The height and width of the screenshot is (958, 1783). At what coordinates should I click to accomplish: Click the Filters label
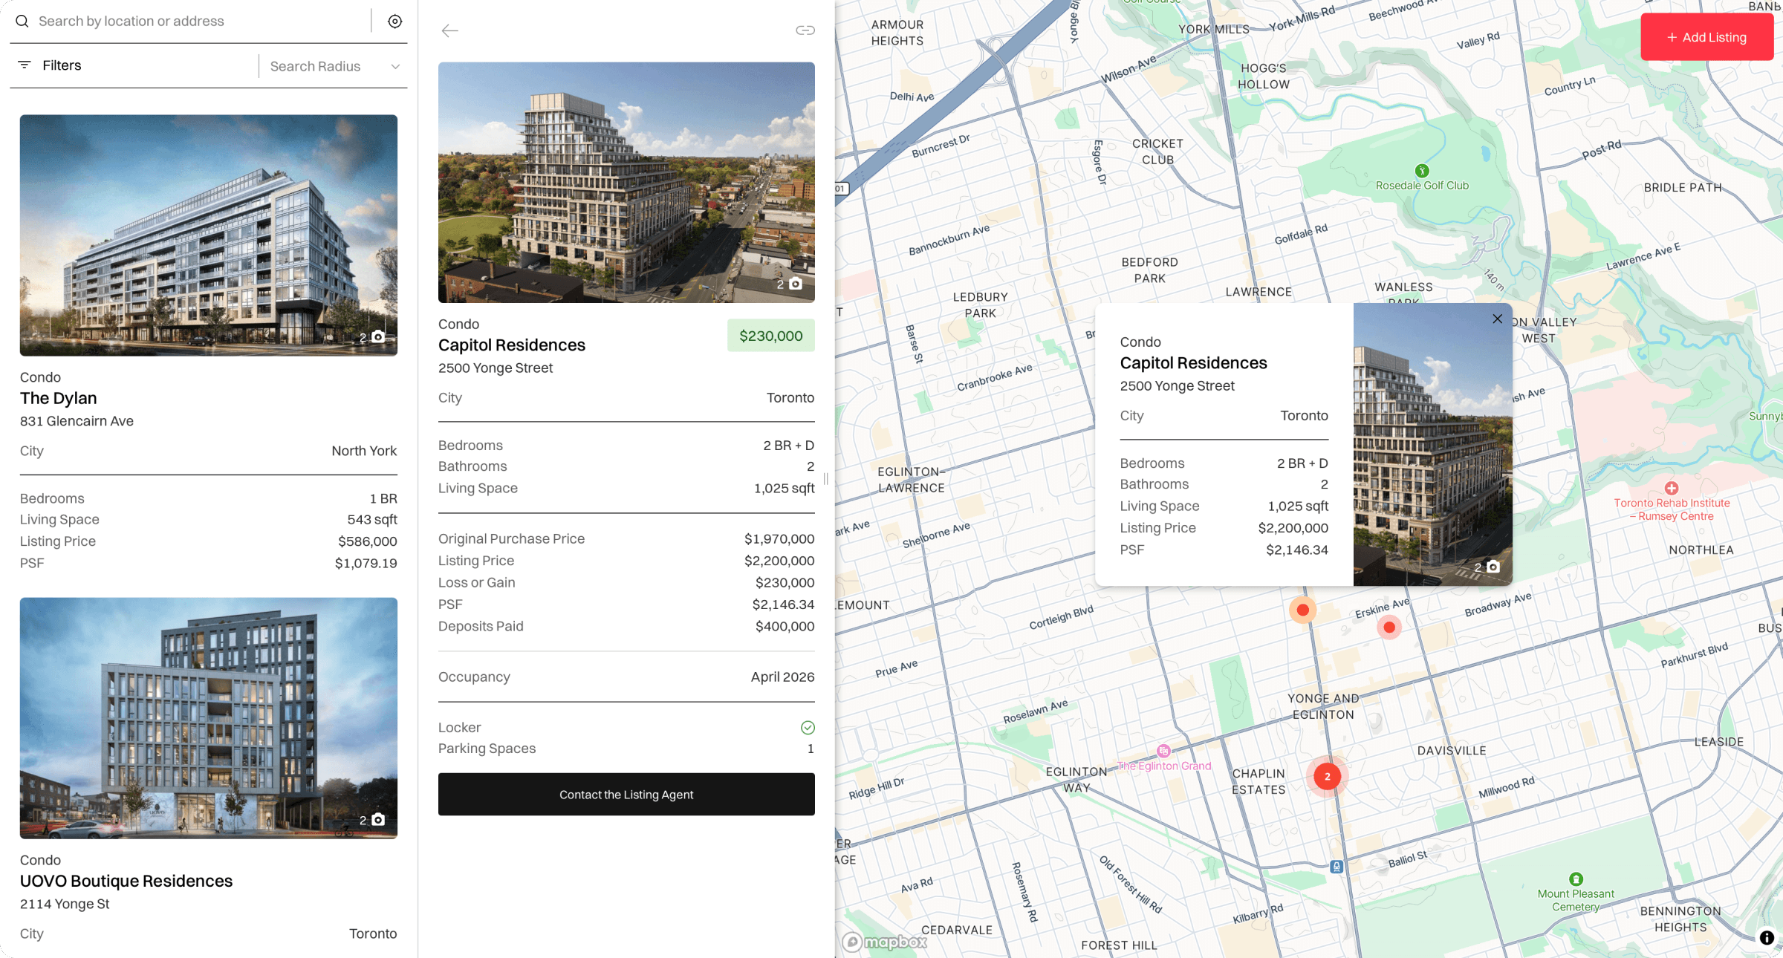(x=62, y=65)
